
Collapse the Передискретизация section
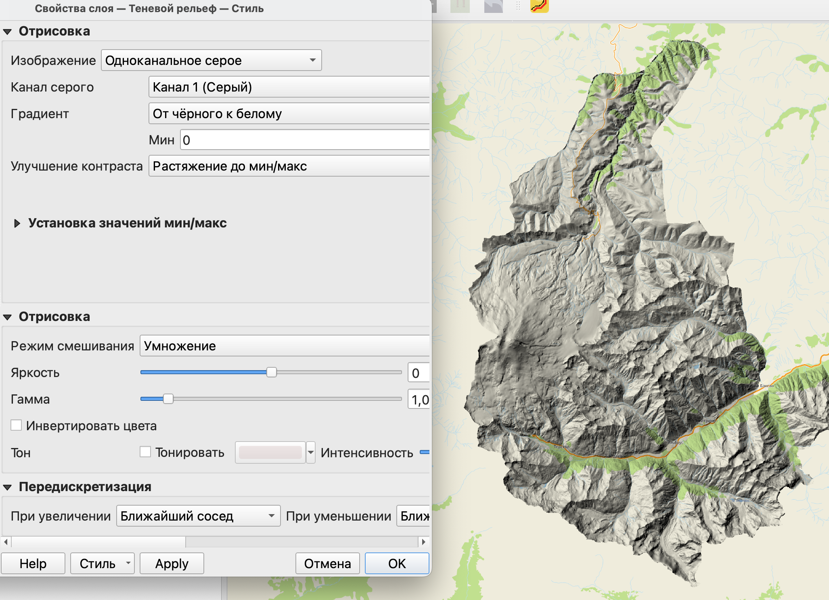pyautogui.click(x=7, y=487)
